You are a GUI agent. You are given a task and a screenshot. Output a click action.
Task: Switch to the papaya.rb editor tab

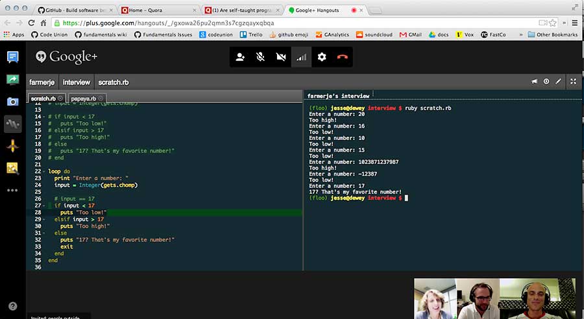pos(83,99)
